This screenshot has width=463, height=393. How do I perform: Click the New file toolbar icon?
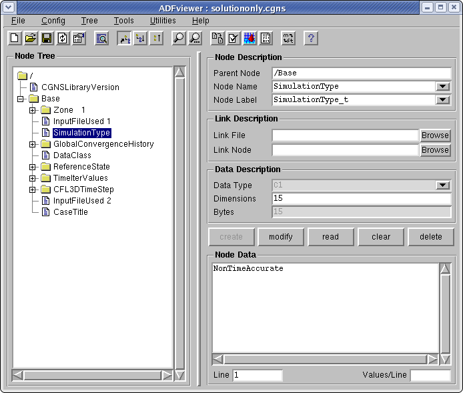pyautogui.click(x=14, y=38)
